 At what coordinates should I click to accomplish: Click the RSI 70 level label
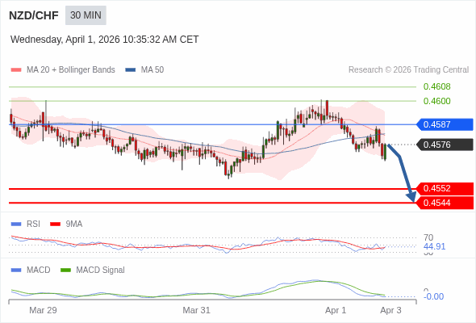coord(428,237)
